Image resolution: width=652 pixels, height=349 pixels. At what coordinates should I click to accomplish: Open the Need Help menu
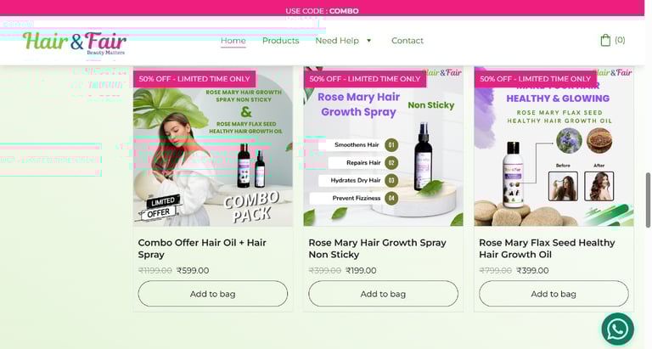337,41
